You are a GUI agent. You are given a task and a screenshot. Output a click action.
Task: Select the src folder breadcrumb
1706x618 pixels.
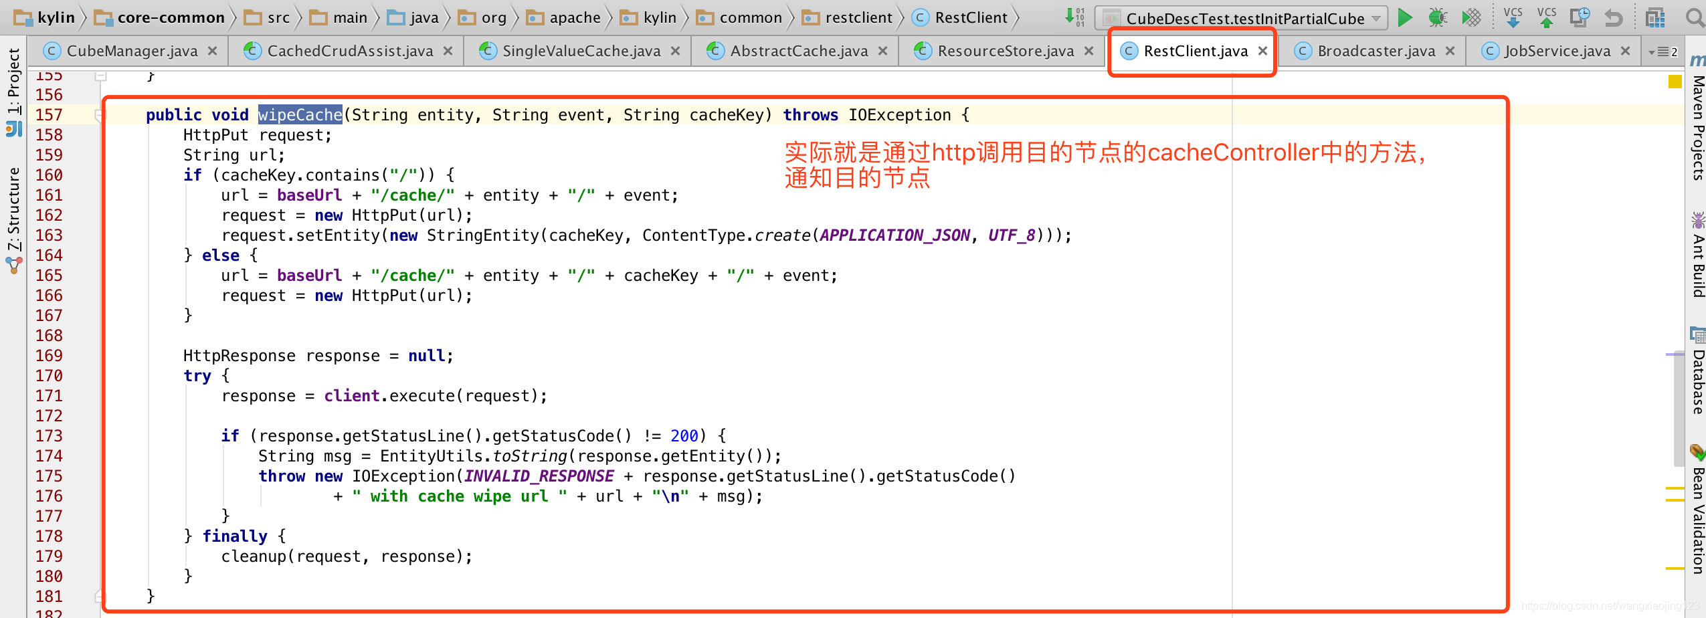click(x=266, y=17)
